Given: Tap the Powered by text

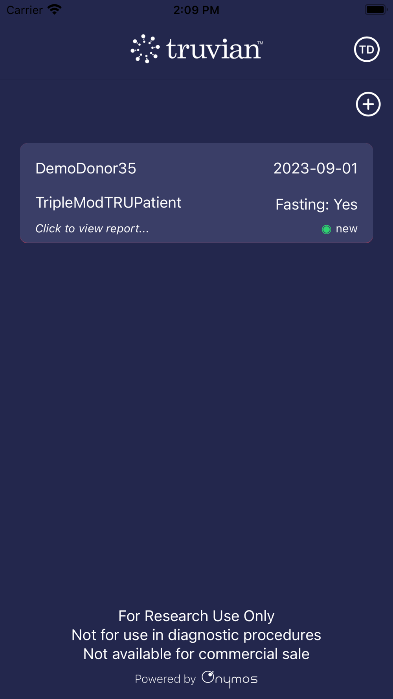Looking at the screenshot, I should (x=165, y=679).
